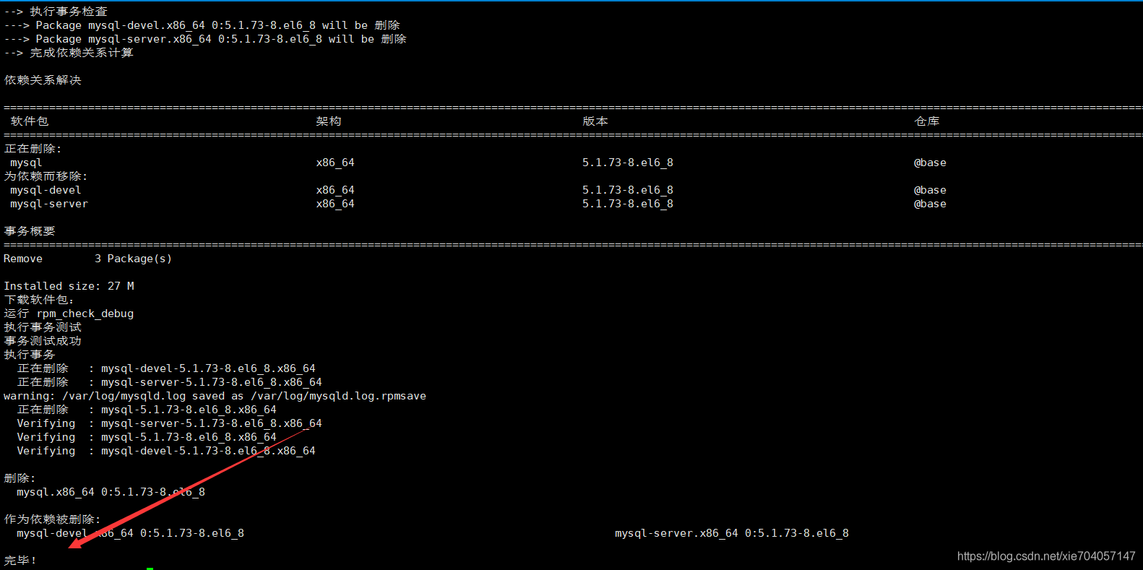
Task: Click '@base' in the mysql-devel row
Action: (x=930, y=191)
